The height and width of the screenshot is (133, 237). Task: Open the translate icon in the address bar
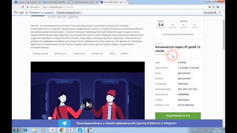tap(210, 7)
